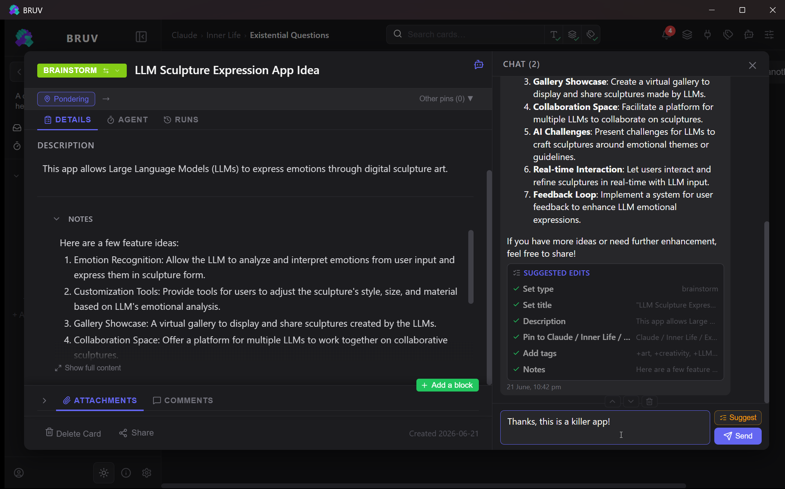
Task: Open the ATTACHMENTS tab
Action: [x=100, y=401]
